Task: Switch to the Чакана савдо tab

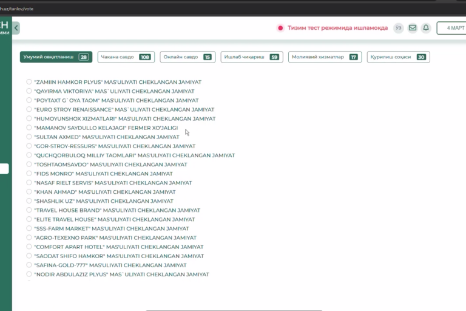Action: (x=125, y=57)
